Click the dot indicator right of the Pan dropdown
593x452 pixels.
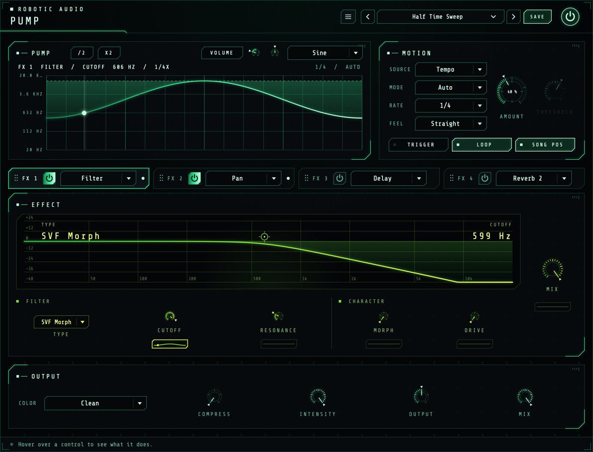pyautogui.click(x=288, y=178)
